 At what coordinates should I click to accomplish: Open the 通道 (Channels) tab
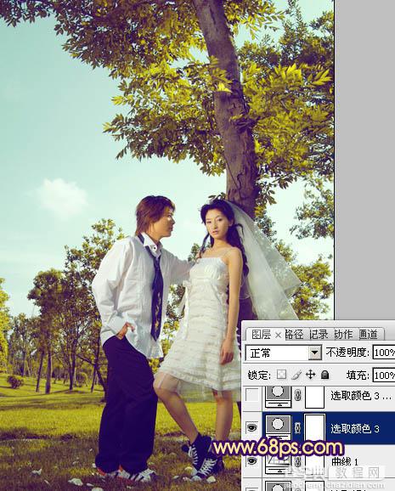(368, 335)
